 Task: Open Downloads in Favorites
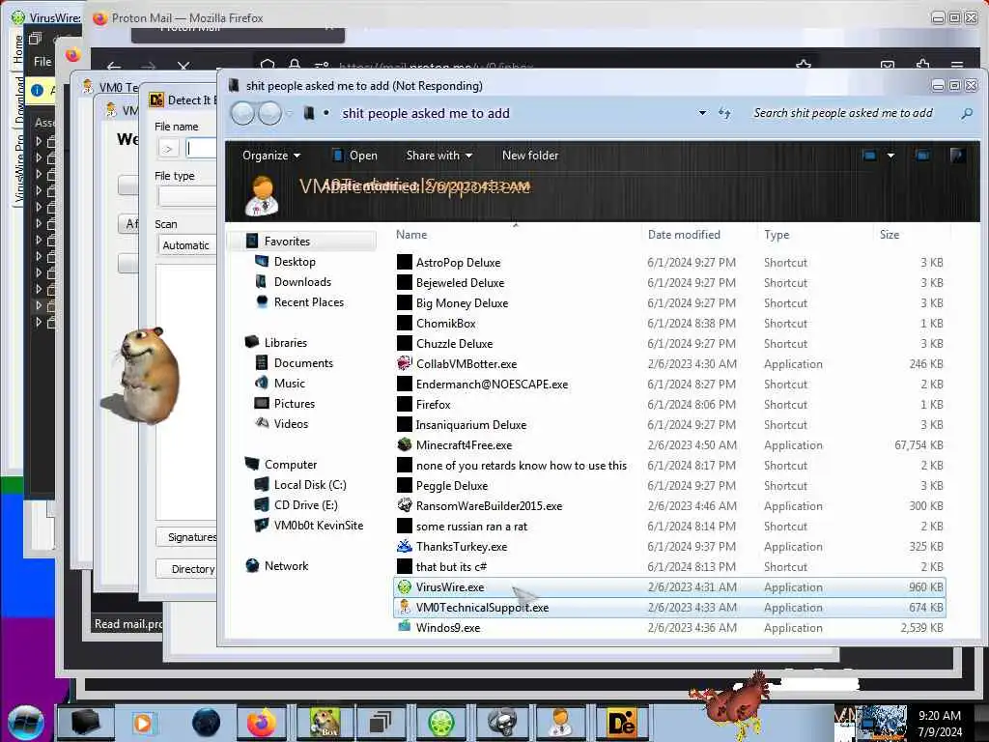[302, 282]
